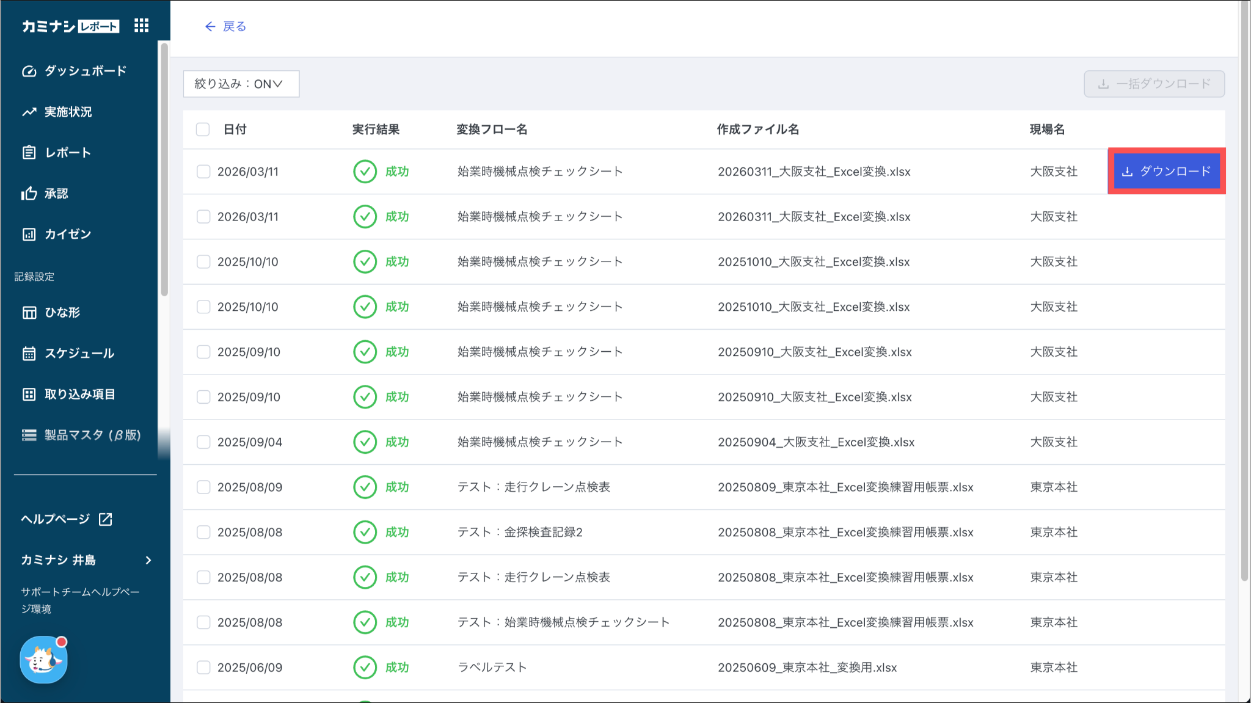Screen dimensions: 1251x703
Task: Click the Dashboard gauge icon in sidebar
Action: (29, 71)
